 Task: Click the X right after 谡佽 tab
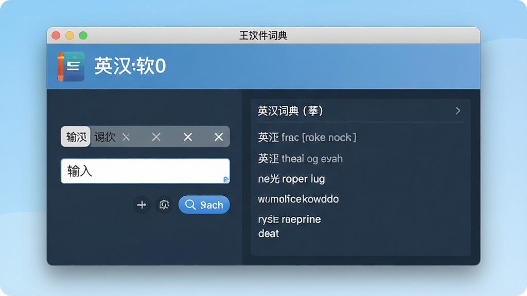click(x=126, y=137)
